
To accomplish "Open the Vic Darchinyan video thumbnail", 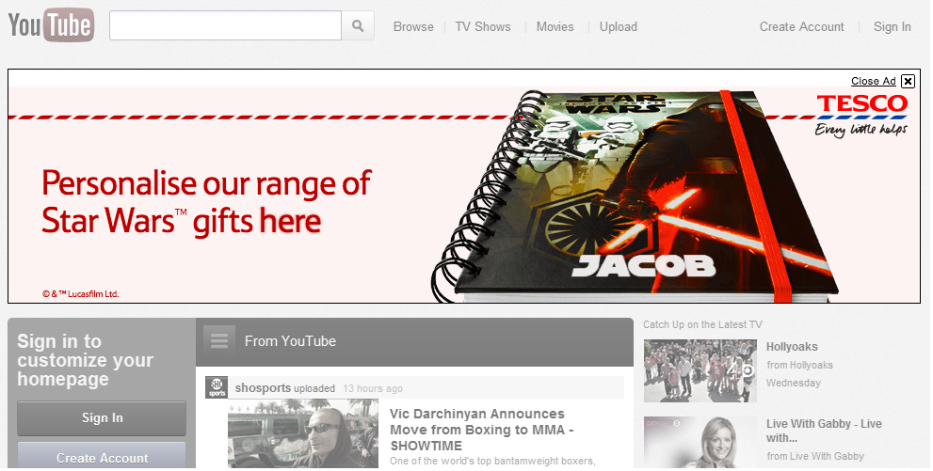I will pyautogui.click(x=303, y=433).
